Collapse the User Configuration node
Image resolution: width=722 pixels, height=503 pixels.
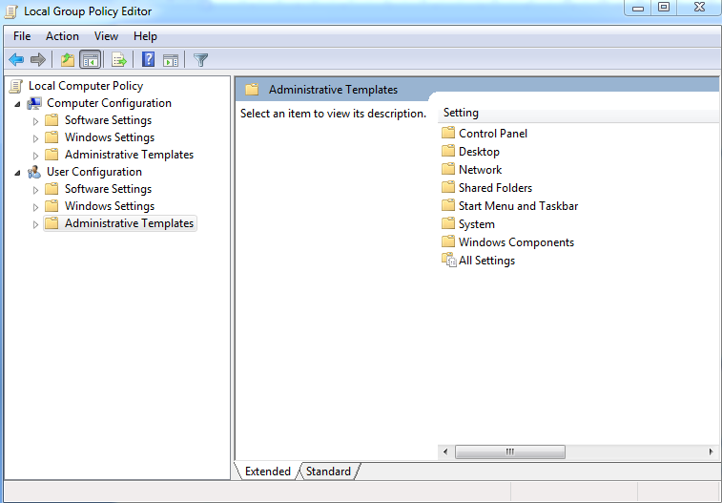click(17, 173)
